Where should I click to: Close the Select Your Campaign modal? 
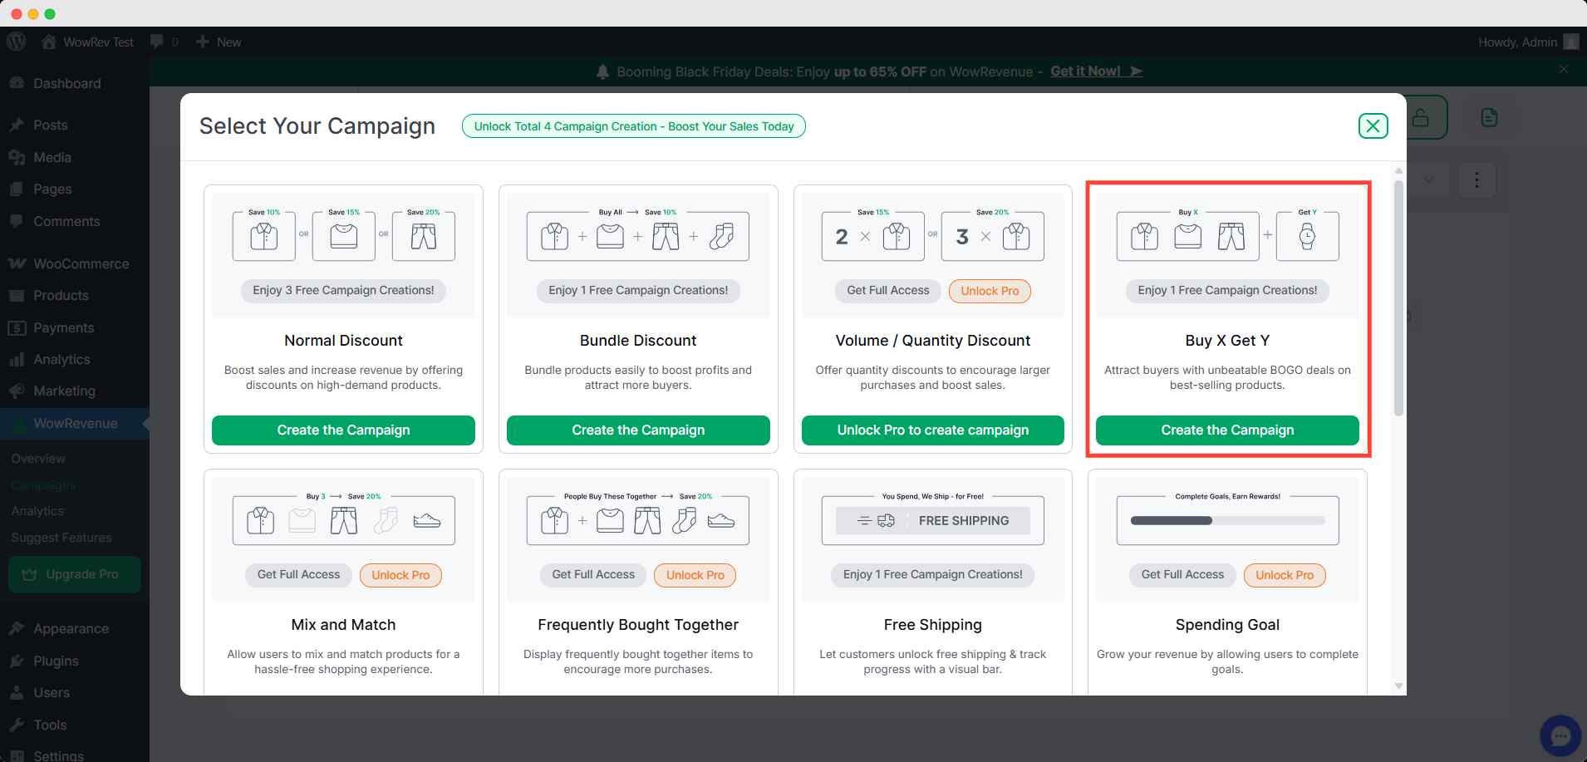(1373, 126)
